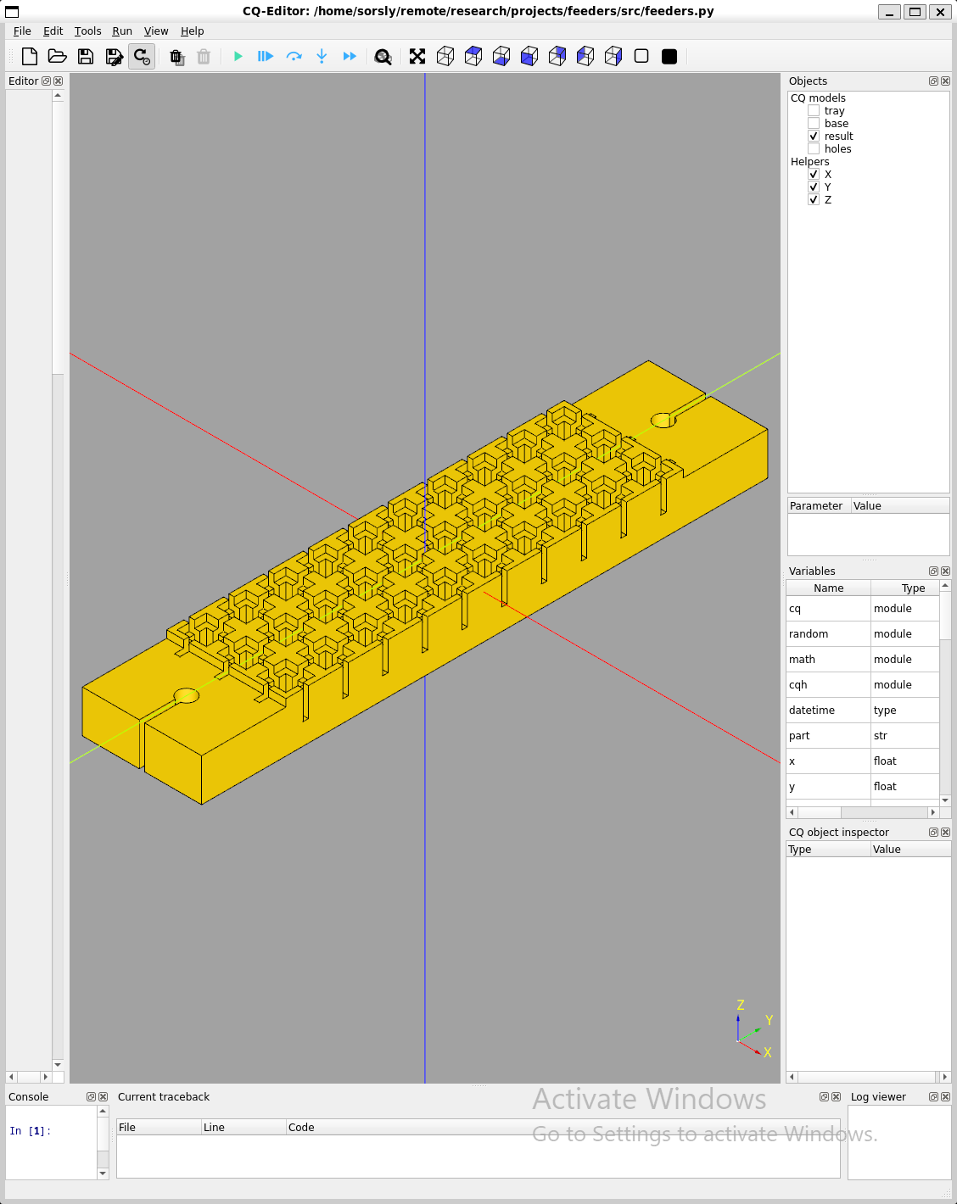The width and height of the screenshot is (957, 1204).
Task: Select the front view cube icon
Action: click(x=529, y=57)
